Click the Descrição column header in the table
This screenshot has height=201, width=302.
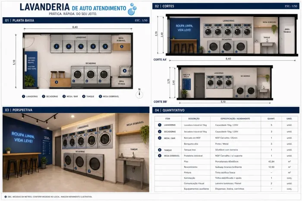(x=194, y=119)
